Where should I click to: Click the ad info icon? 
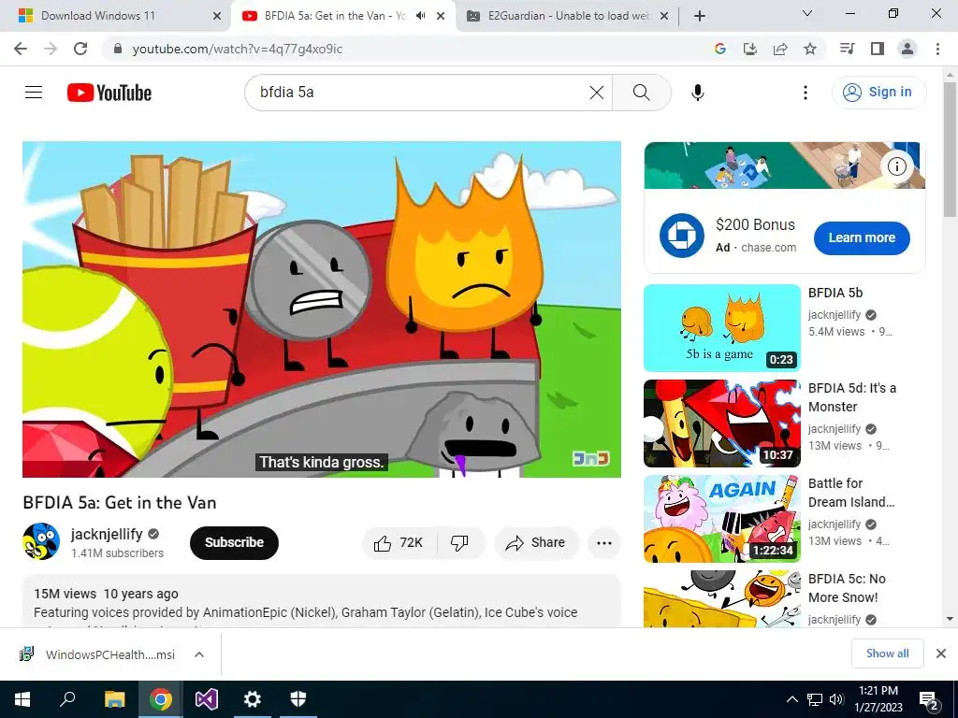[x=896, y=166]
